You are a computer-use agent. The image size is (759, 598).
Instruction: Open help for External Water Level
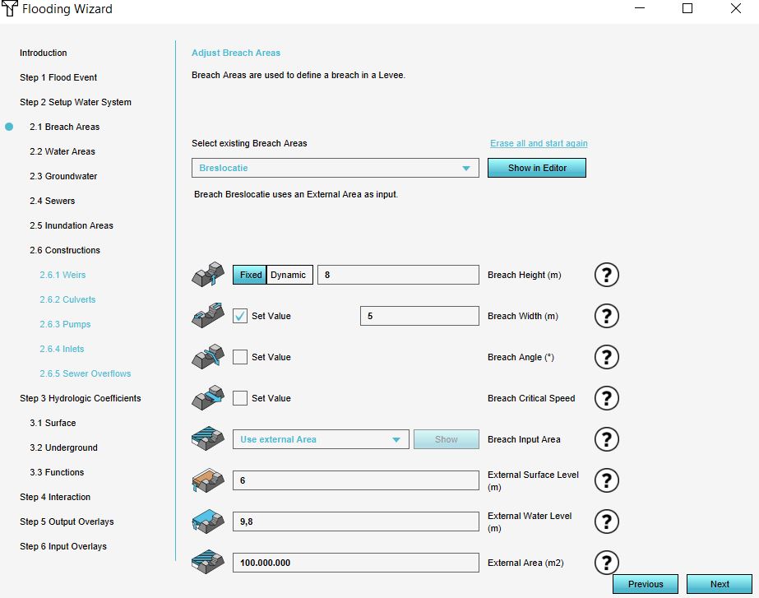pos(606,522)
